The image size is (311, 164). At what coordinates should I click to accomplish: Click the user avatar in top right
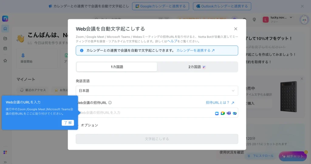tap(304, 19)
